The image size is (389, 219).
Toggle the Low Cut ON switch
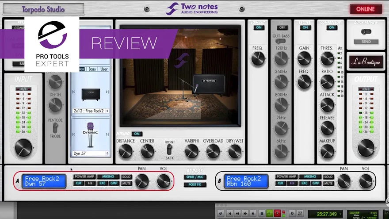coord(259,27)
